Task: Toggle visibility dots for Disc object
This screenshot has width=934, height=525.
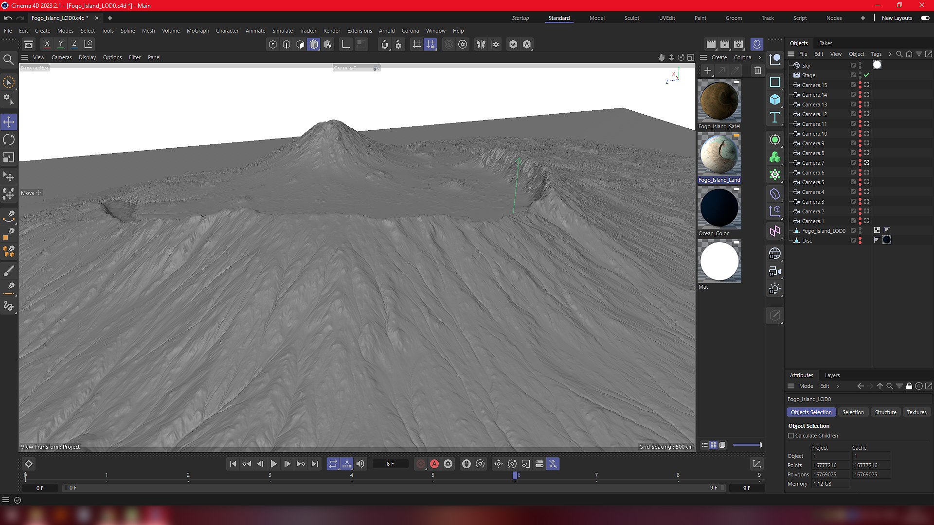Action: [x=860, y=241]
